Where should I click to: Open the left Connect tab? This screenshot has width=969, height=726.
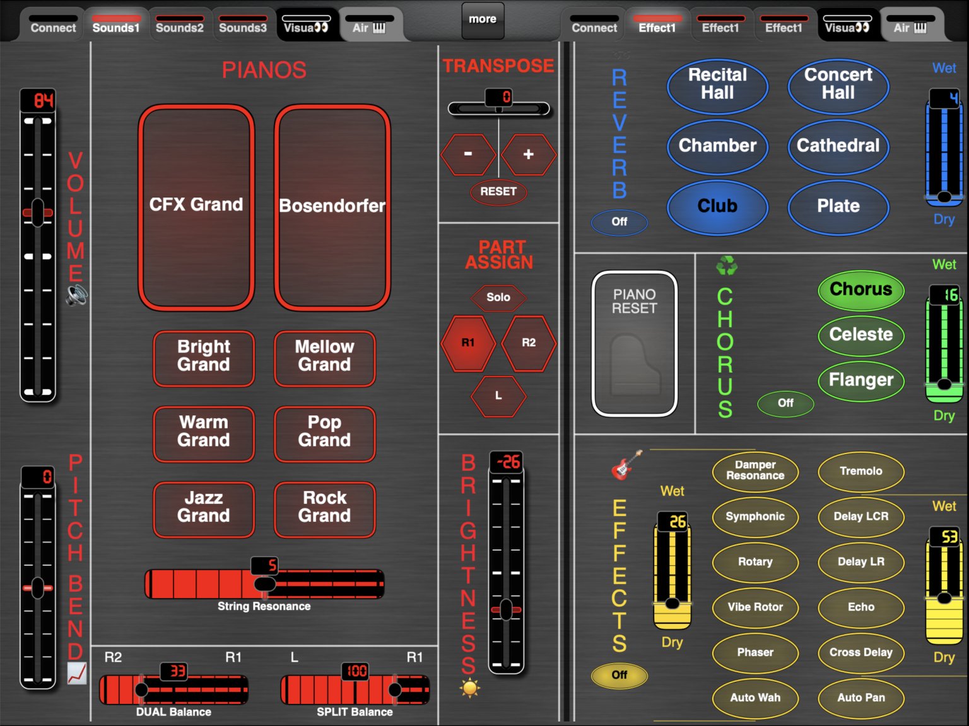[x=53, y=24]
